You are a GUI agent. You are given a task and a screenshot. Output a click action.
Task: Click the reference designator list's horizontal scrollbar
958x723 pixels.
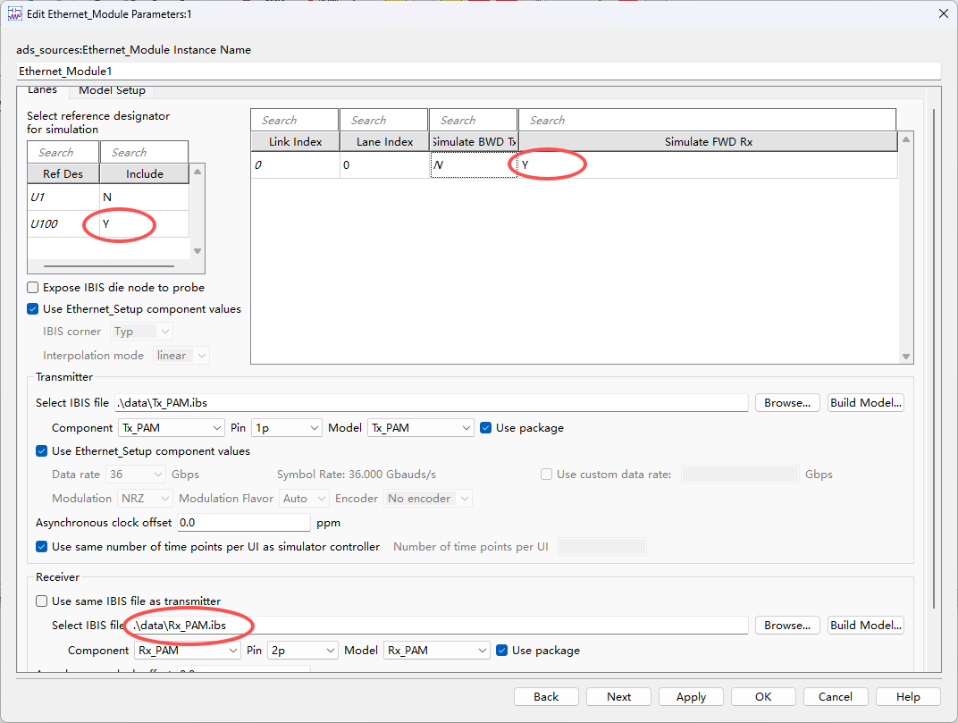coord(109,265)
